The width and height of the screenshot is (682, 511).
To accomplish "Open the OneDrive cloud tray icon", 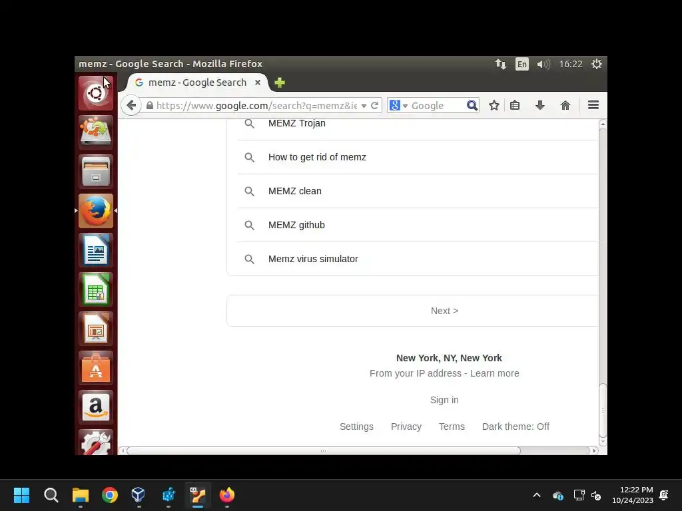I will coord(558,495).
